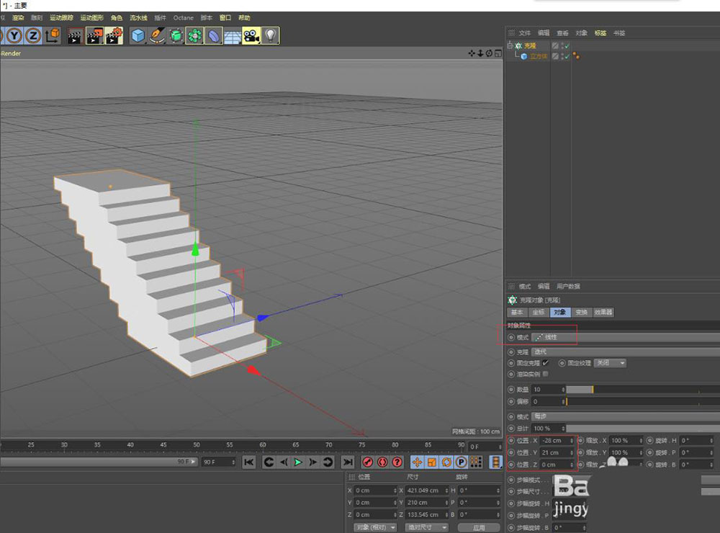The width and height of the screenshot is (720, 533).
Task: Click animation dot beside 数量
Action: [511, 389]
